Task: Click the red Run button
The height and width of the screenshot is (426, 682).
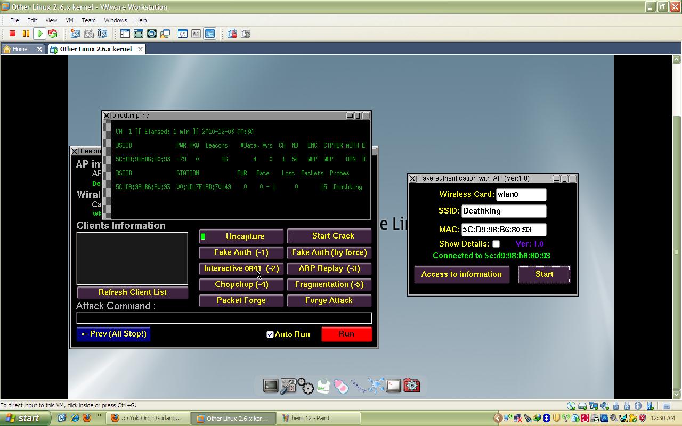Action: click(346, 334)
